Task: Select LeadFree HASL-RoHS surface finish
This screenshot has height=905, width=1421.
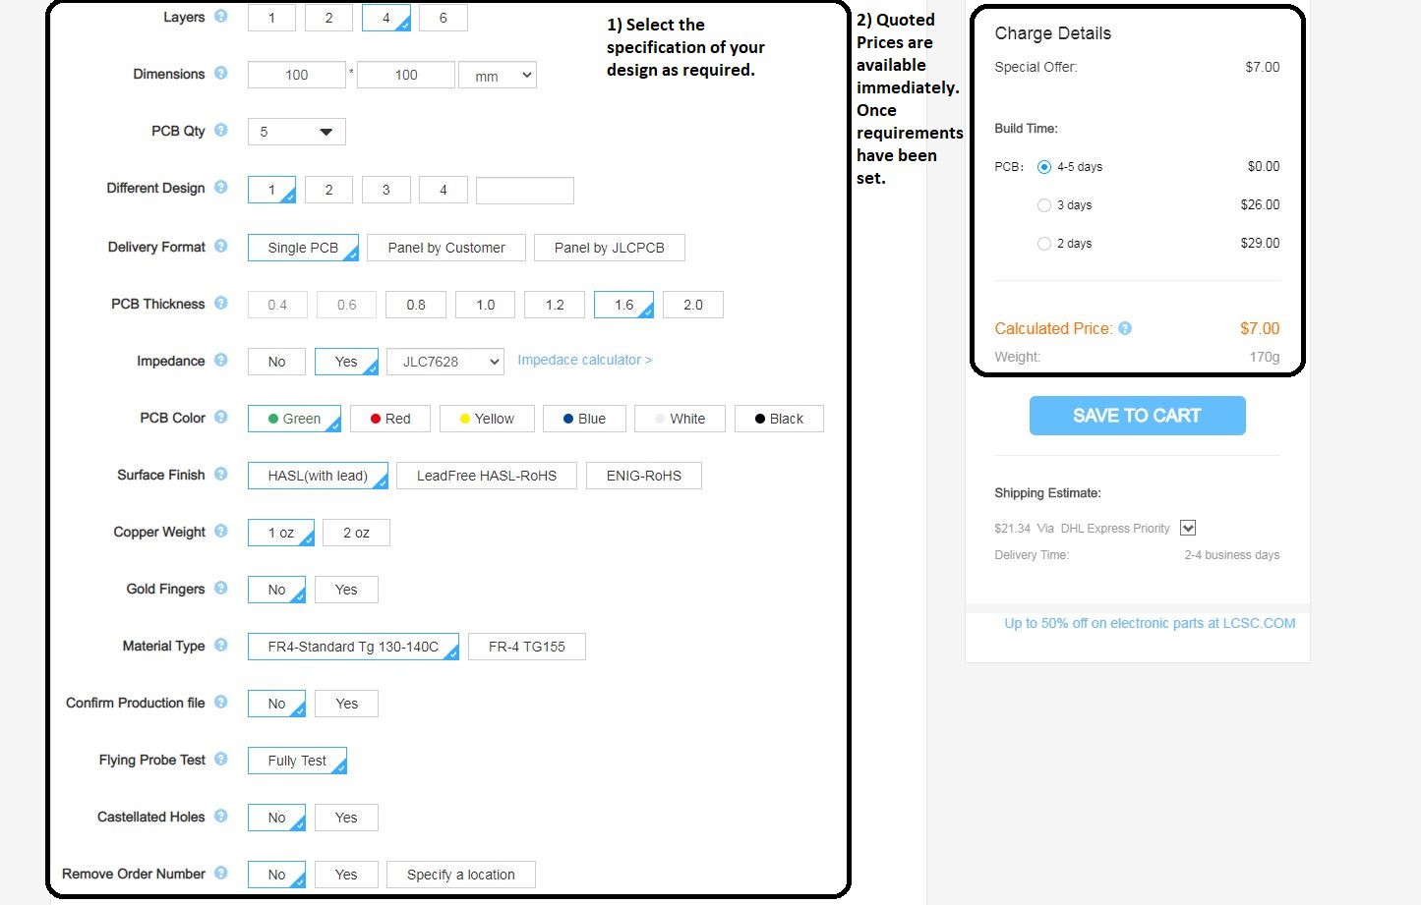Action: pos(487,476)
